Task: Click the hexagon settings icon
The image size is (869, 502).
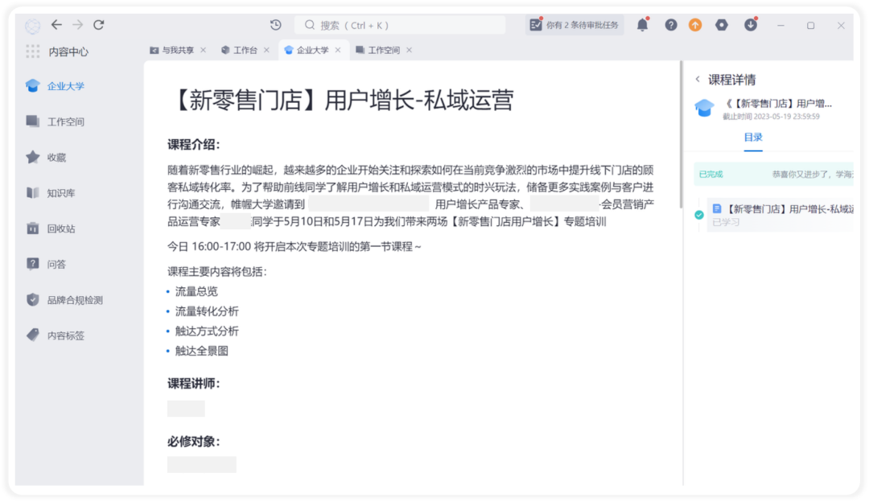Action: point(721,25)
